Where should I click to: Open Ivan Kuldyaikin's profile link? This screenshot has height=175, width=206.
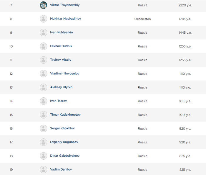pos(61,32)
